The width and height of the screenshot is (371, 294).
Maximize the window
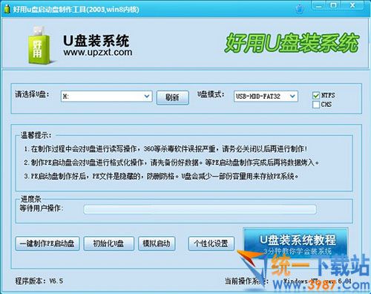[x=334, y=5]
